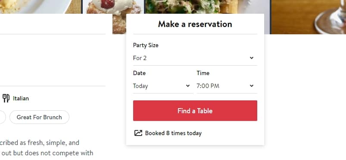Expand the Date dropdown showing Today
346x160 pixels.
163,86
